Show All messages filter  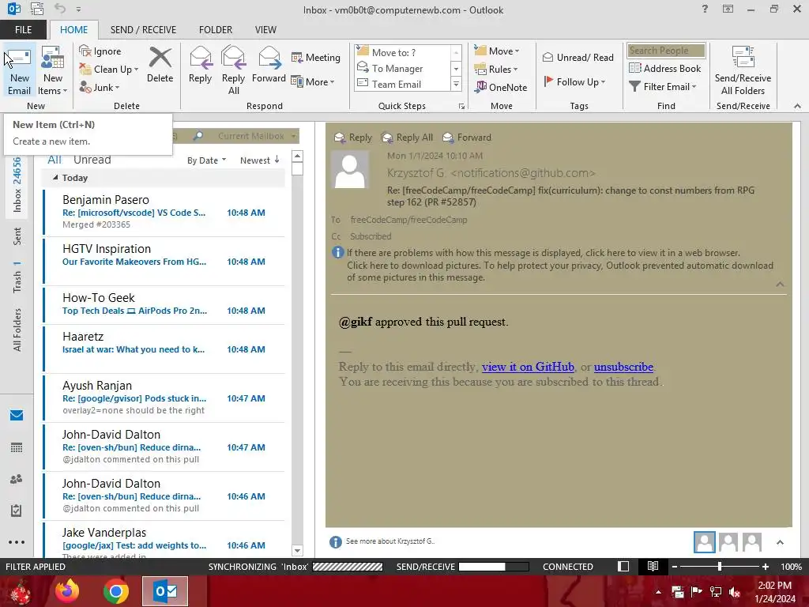[55, 160]
